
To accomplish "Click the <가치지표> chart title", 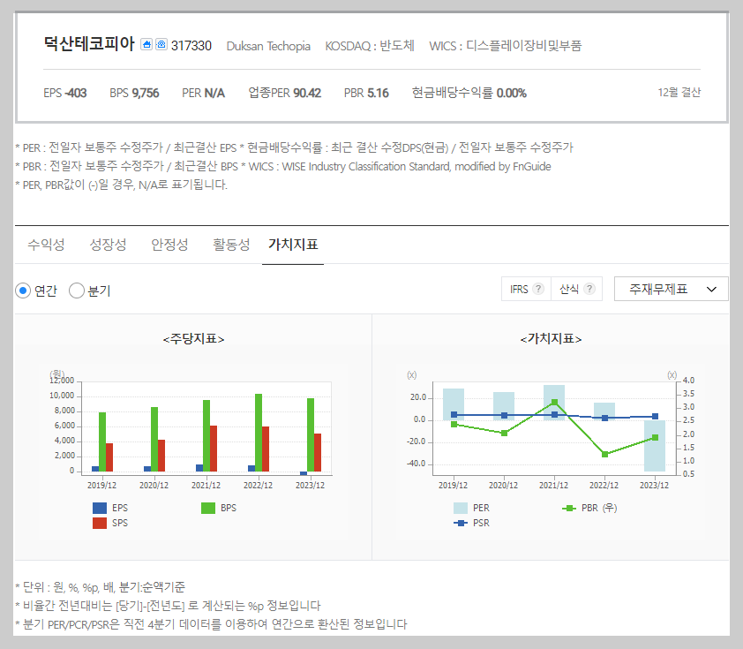I will click(552, 339).
